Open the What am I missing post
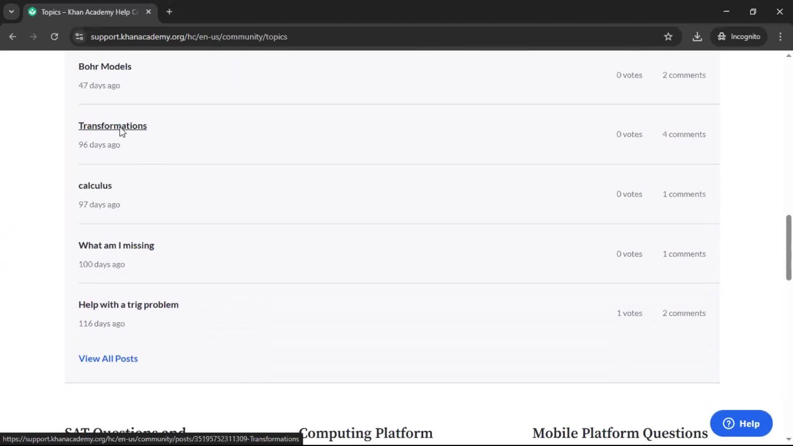The height and width of the screenshot is (446, 793). [x=116, y=246]
